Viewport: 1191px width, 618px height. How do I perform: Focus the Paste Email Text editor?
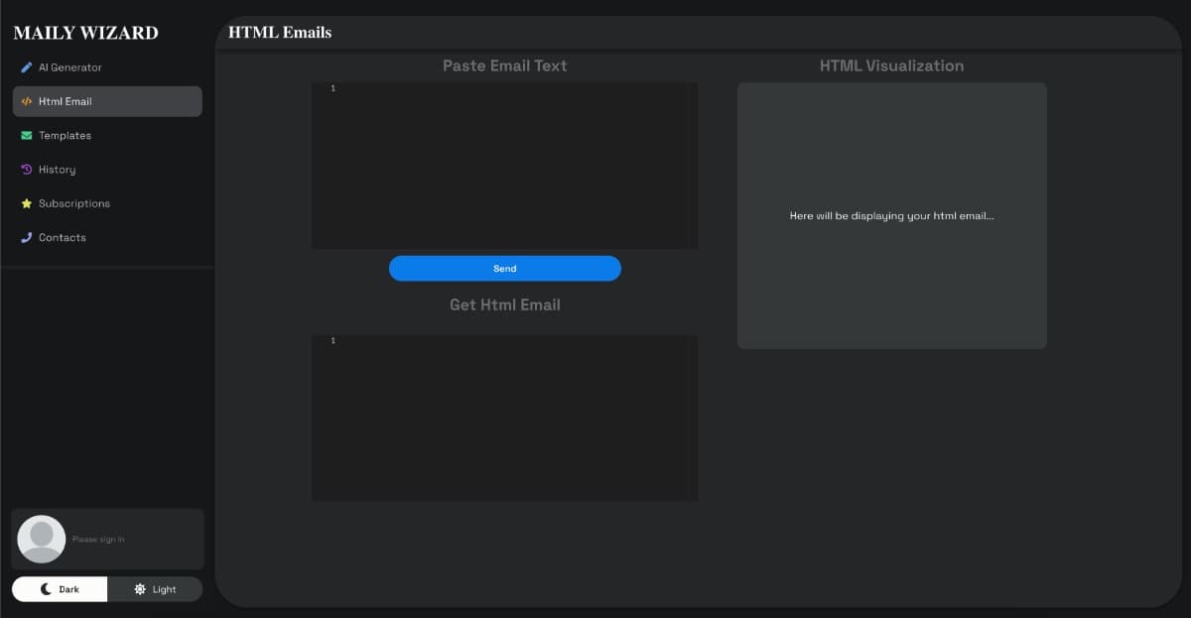click(x=504, y=166)
